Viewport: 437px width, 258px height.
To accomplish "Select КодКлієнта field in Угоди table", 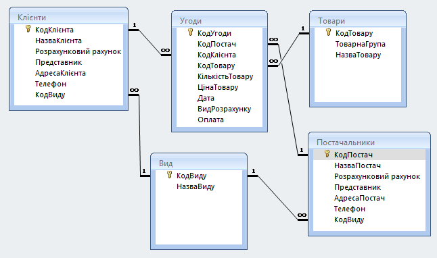I will 216,55.
